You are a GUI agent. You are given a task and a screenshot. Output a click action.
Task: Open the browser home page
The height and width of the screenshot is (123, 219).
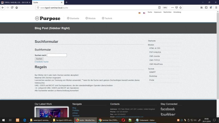[x=17, y=8]
